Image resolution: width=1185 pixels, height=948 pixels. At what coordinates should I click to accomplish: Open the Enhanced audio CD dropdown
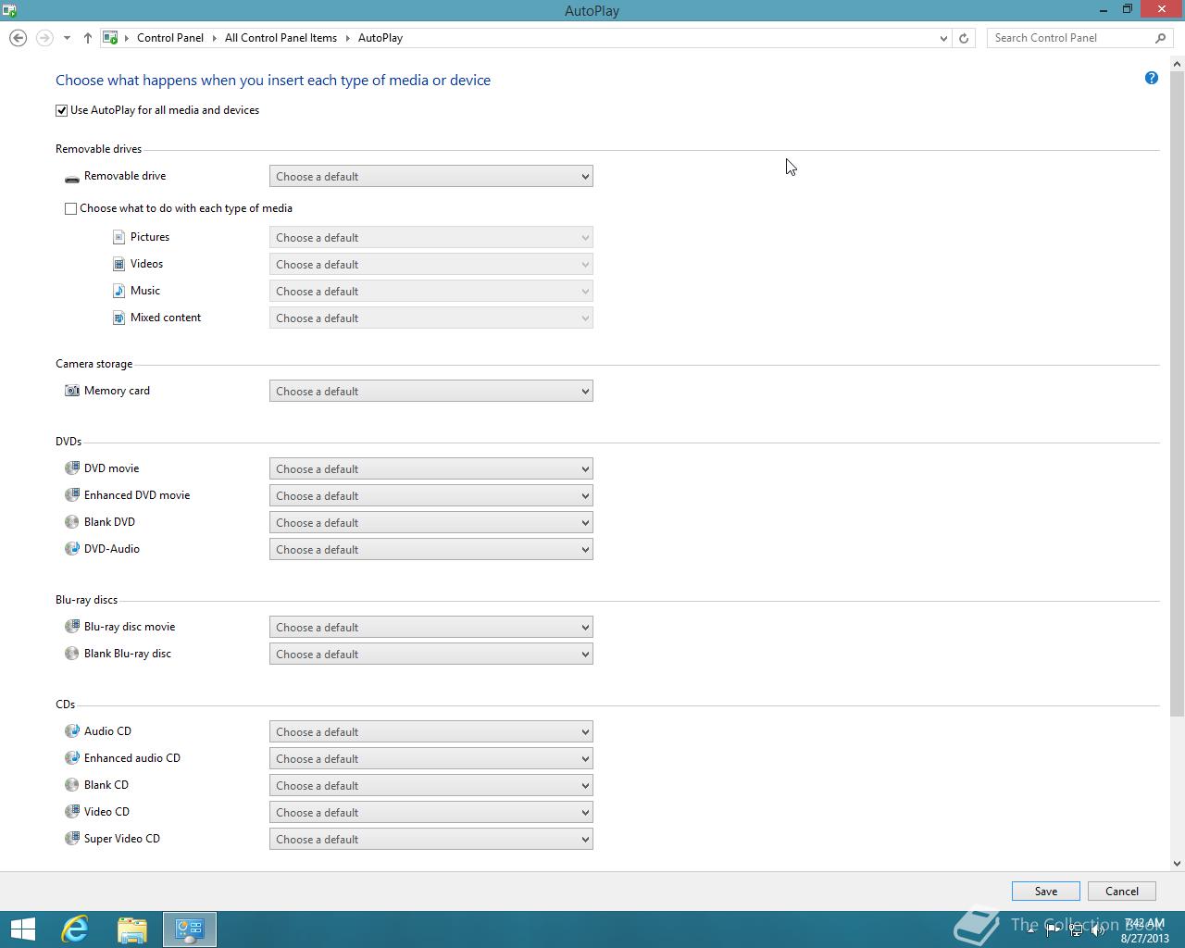431,758
